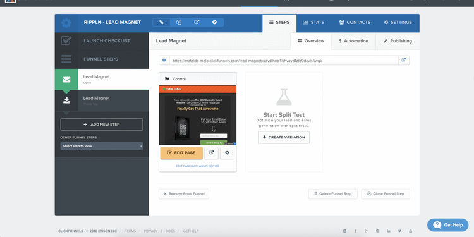This screenshot has width=474, height=237.
Task: Click Clone Funnel Step button
Action: [386, 194]
